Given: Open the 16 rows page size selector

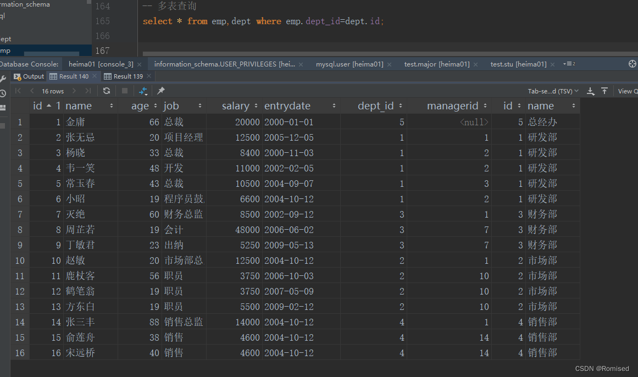Looking at the screenshot, I should [53, 91].
